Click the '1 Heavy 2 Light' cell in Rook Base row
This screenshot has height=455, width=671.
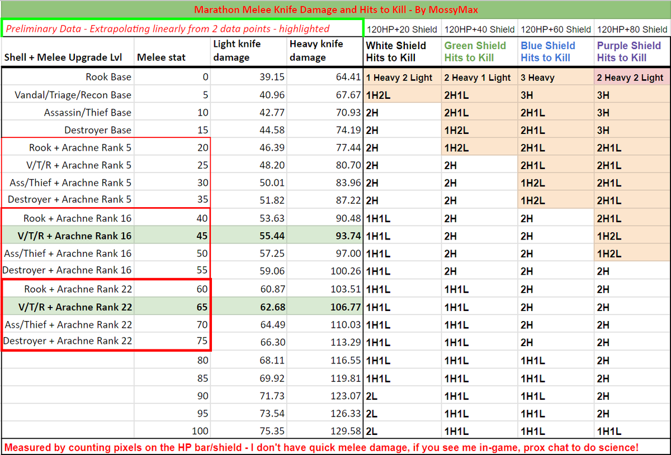(403, 78)
